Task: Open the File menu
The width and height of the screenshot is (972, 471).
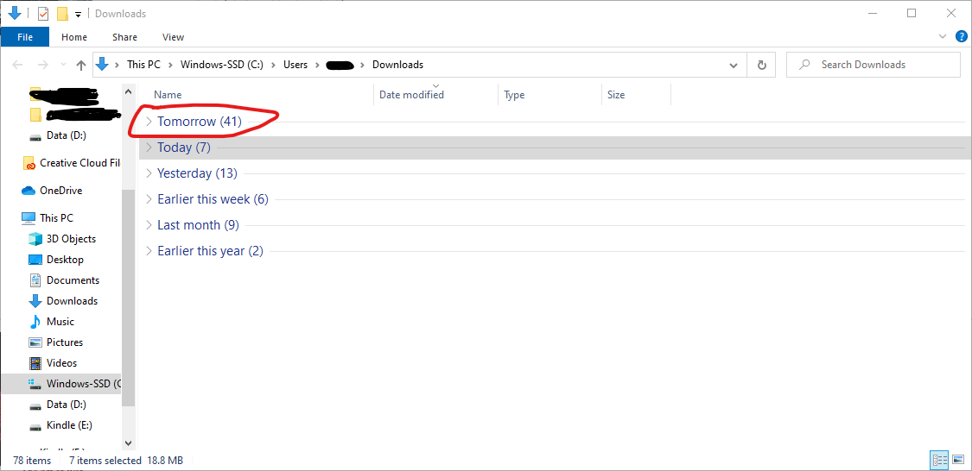Action: [x=25, y=37]
